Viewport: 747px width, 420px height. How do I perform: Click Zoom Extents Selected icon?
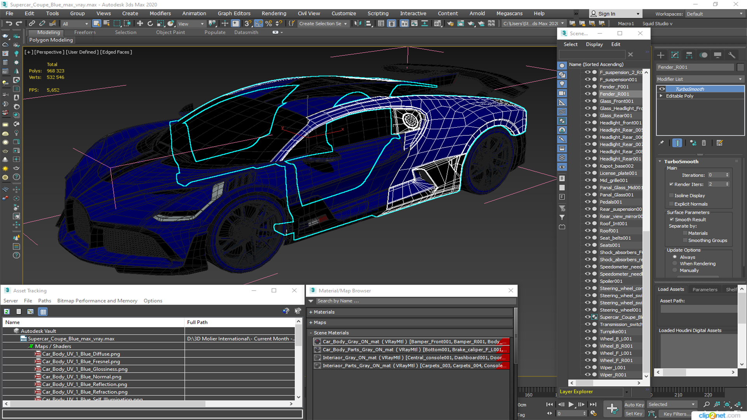(x=727, y=404)
